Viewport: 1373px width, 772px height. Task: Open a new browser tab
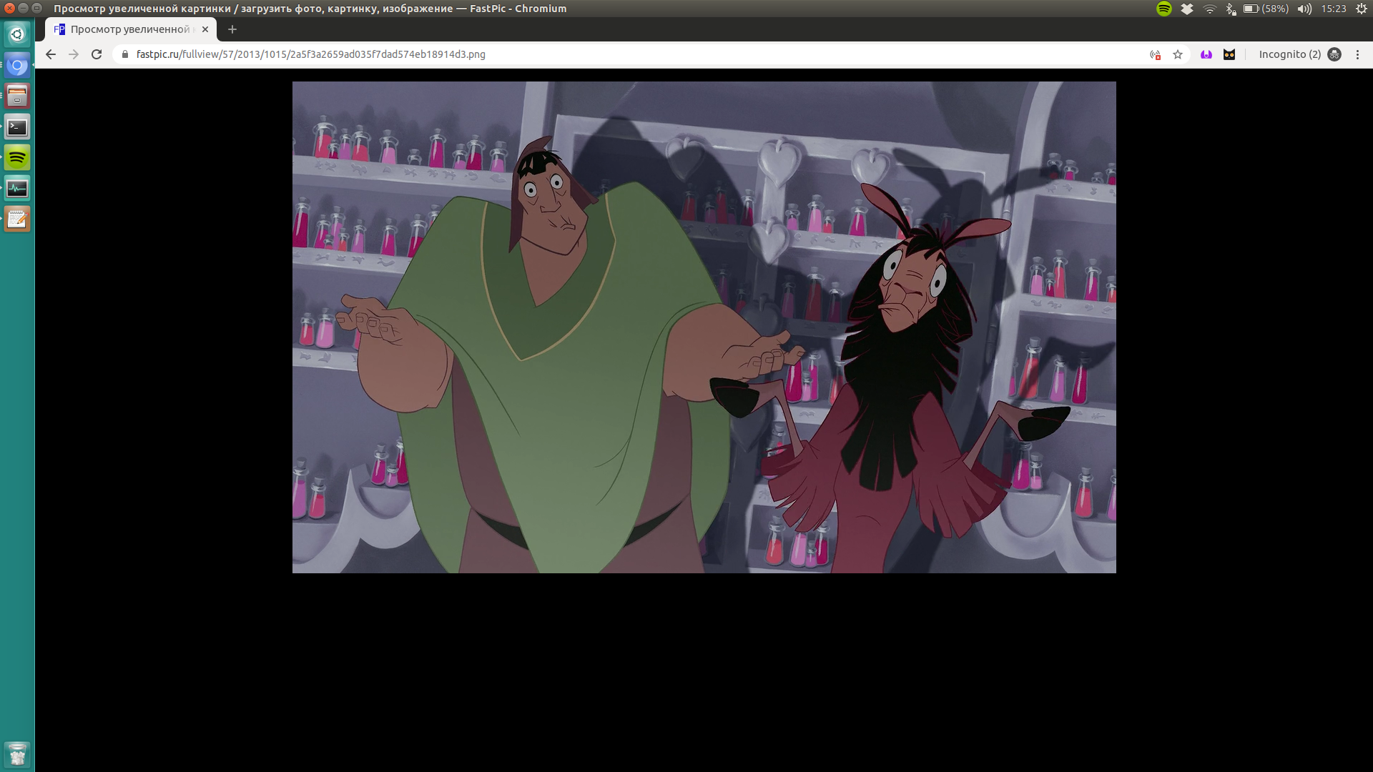coord(232,29)
